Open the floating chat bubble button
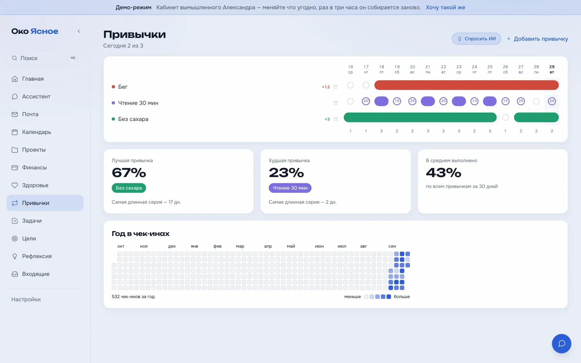The width and height of the screenshot is (581, 363). pyautogui.click(x=561, y=343)
